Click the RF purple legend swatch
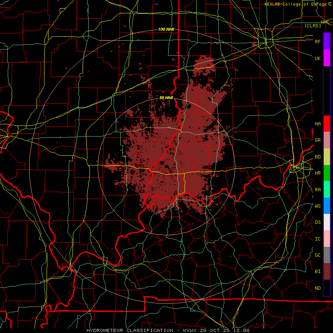 (x=327, y=41)
